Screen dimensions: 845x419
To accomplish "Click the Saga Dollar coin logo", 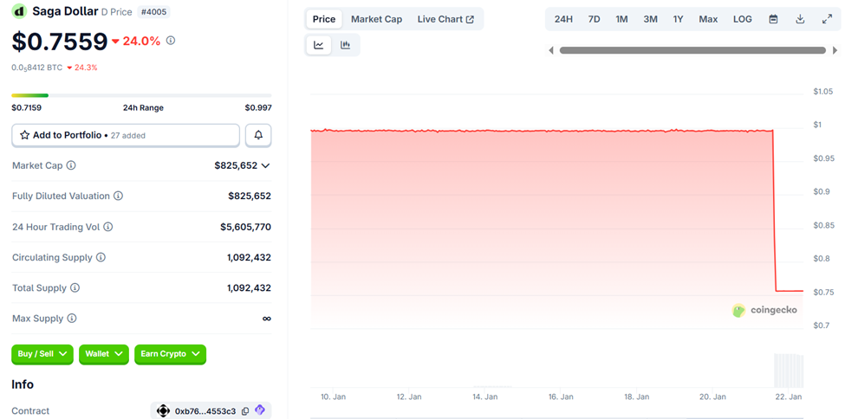I will pos(19,10).
